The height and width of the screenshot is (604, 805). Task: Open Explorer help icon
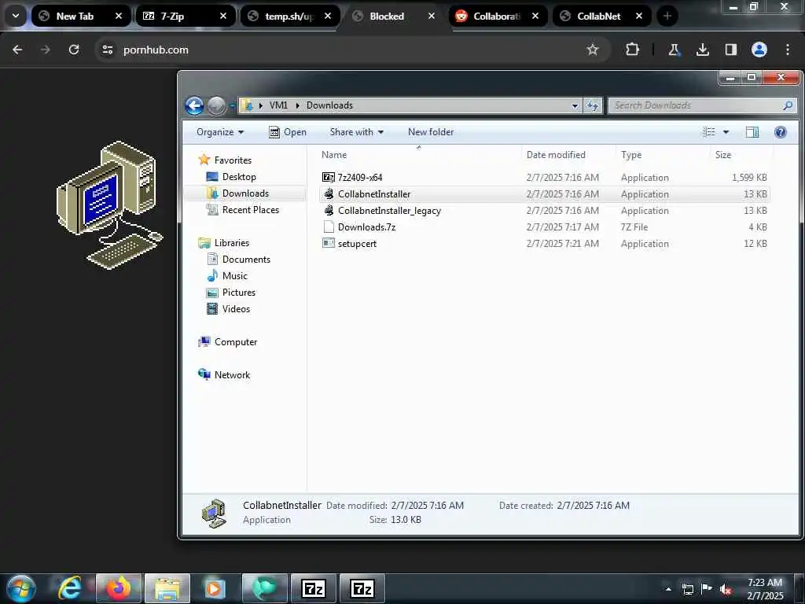[x=781, y=132]
